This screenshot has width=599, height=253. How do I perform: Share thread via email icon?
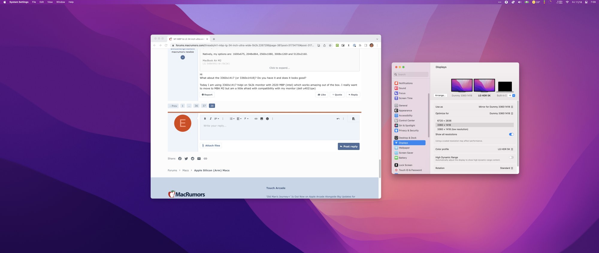199,159
